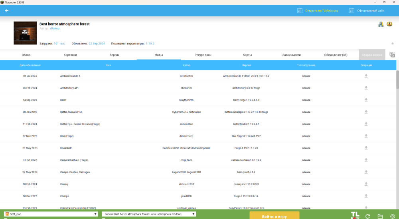Download the CameraOverhaul (Forge) mod

pos(366,160)
